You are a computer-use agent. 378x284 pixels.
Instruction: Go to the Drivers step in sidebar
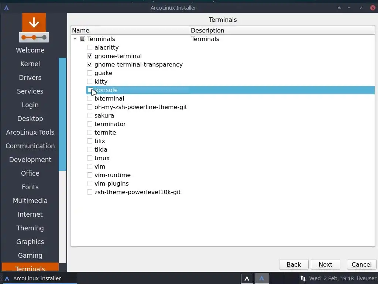(30, 78)
